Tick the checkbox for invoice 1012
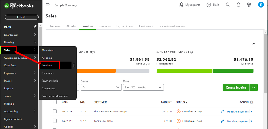The image size is (268, 129). click(55, 111)
